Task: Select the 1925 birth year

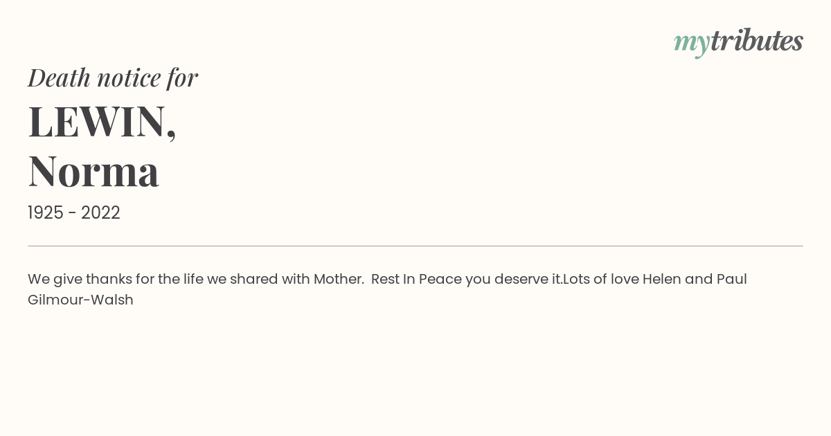Action: point(46,213)
